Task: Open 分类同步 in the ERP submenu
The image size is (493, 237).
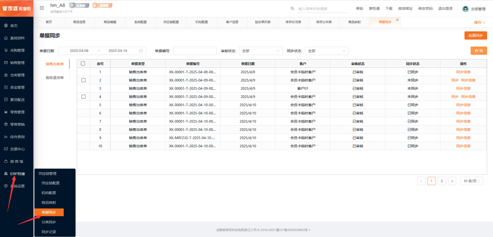Action: point(49,222)
